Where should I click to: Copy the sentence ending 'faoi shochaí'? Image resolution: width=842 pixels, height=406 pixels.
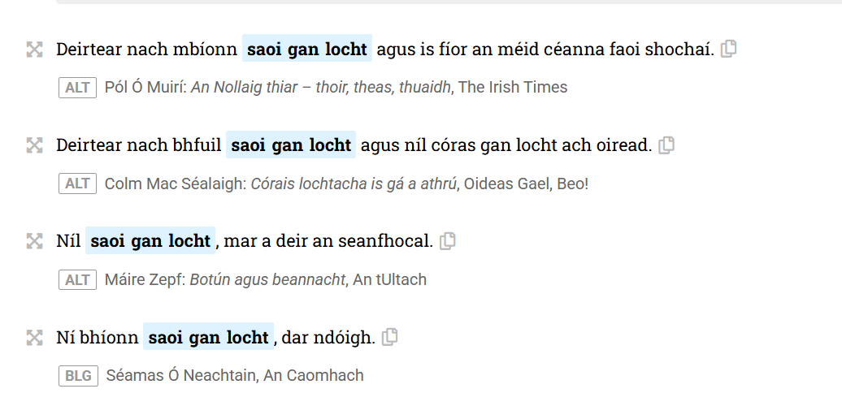(x=729, y=49)
